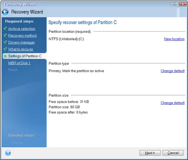Click New location link for partition
This screenshot has width=188, height=160.
coord(174,39)
